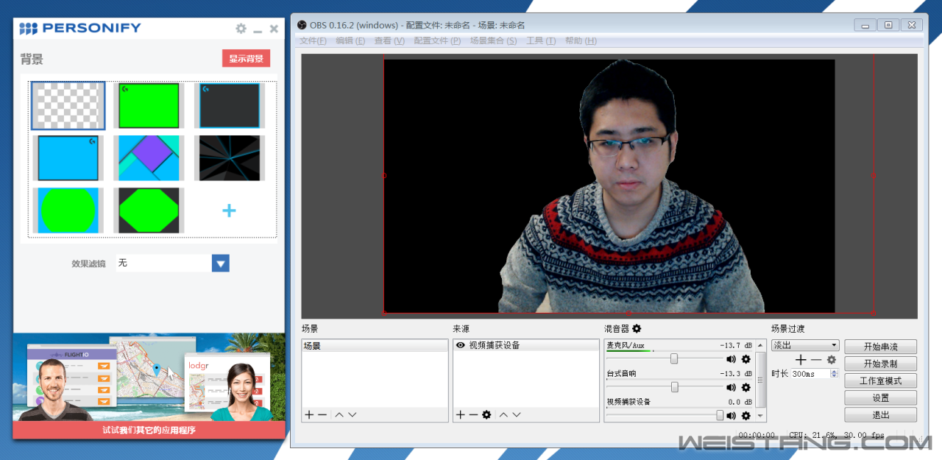942x460 pixels.
Task: Open the 场景集合(S) menu
Action: (x=493, y=41)
